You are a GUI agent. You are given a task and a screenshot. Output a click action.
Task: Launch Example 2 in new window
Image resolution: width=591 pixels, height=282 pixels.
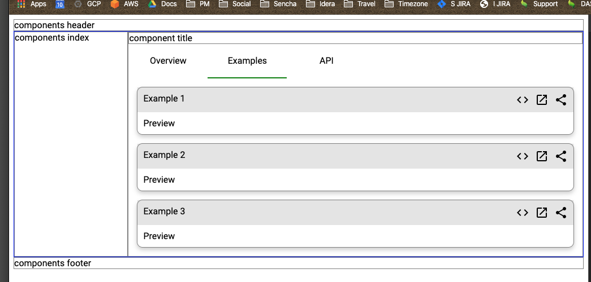[x=542, y=156]
